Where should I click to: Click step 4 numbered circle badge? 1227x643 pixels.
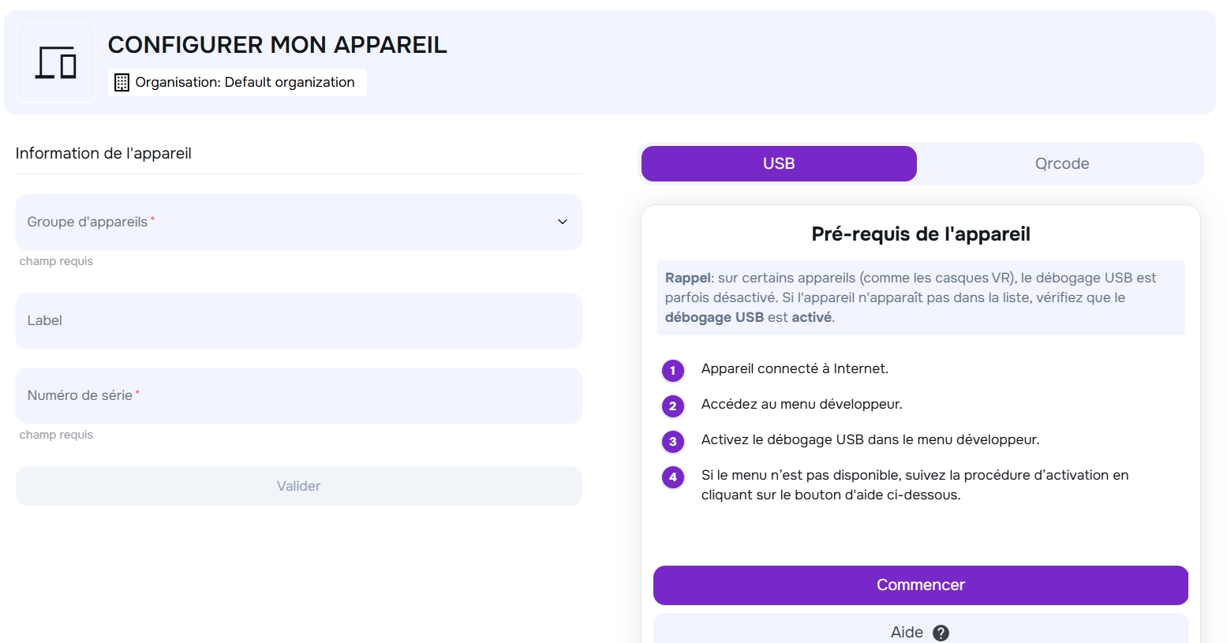coord(672,477)
